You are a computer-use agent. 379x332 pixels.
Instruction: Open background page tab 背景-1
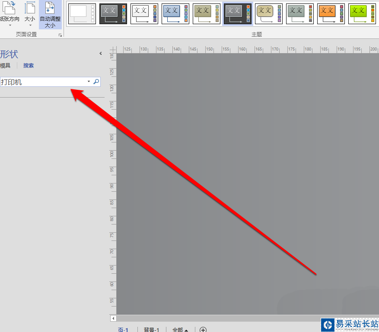click(152, 329)
